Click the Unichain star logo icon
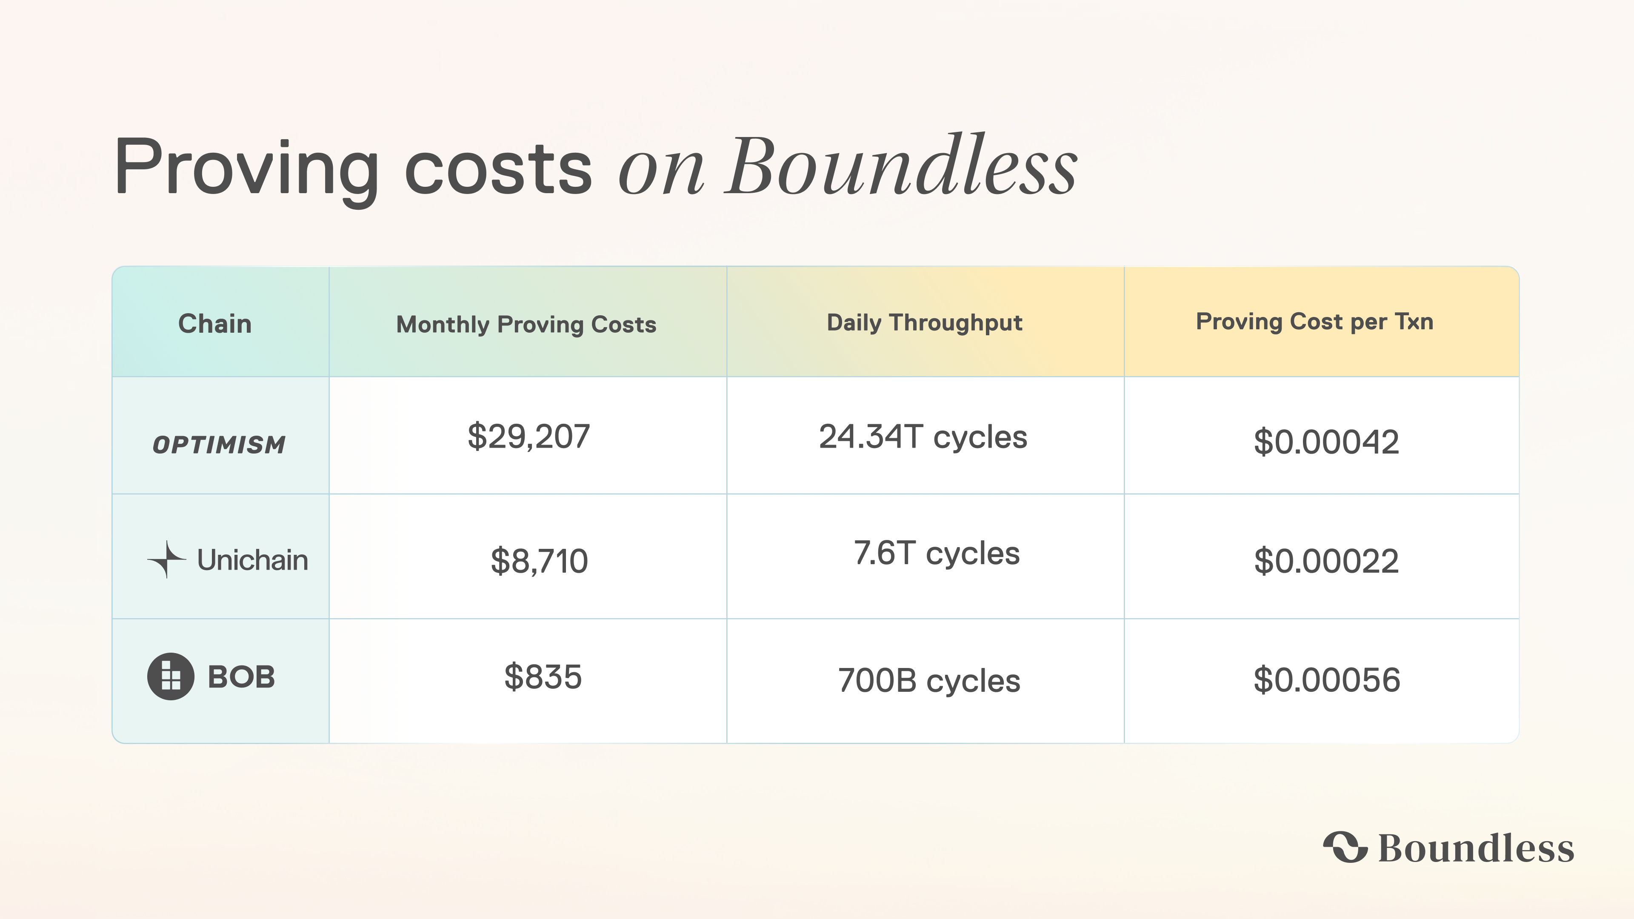This screenshot has height=919, width=1634. [166, 559]
